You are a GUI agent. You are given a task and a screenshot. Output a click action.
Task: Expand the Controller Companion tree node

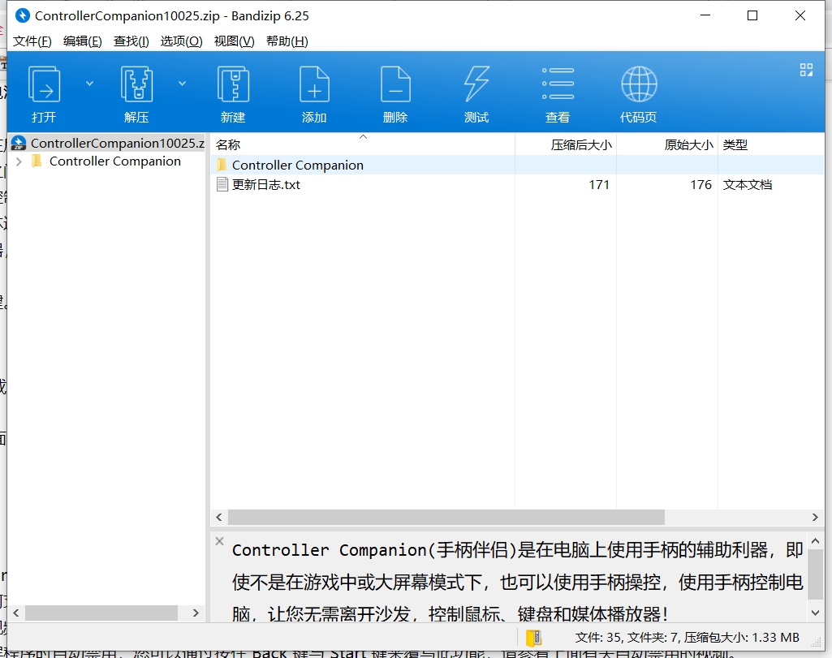[x=19, y=161]
